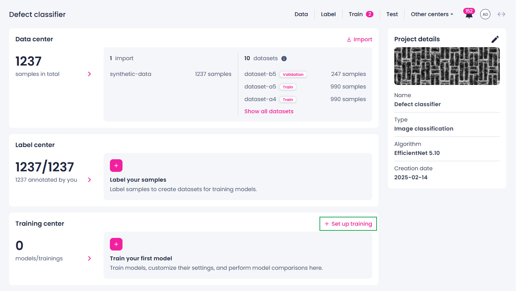Click the datasets info icon
The height and width of the screenshot is (291, 516).
click(284, 59)
